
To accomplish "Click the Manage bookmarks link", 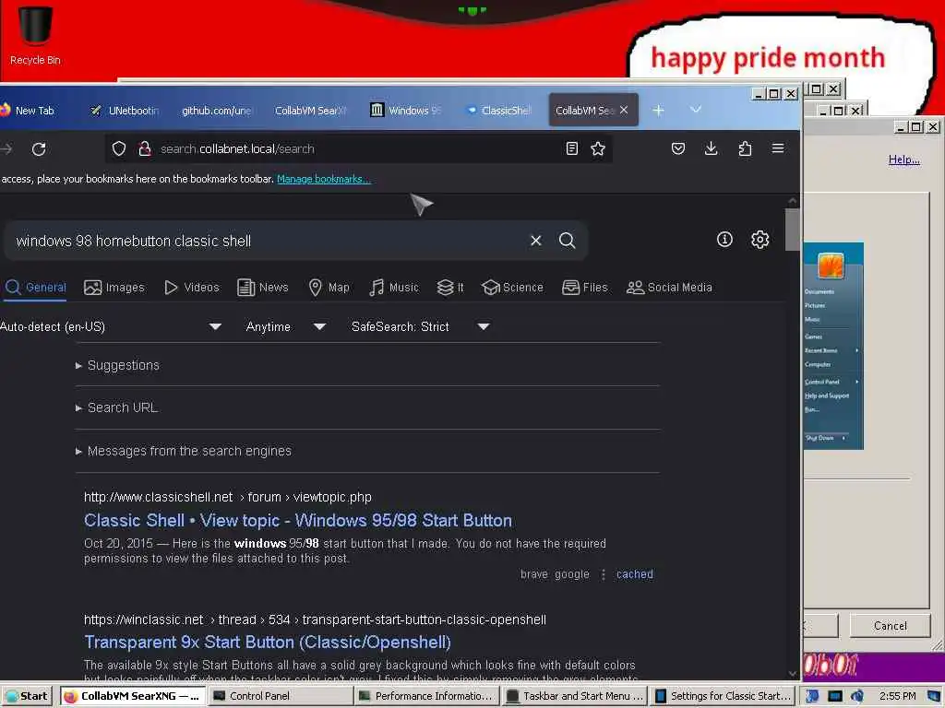I will coord(324,179).
